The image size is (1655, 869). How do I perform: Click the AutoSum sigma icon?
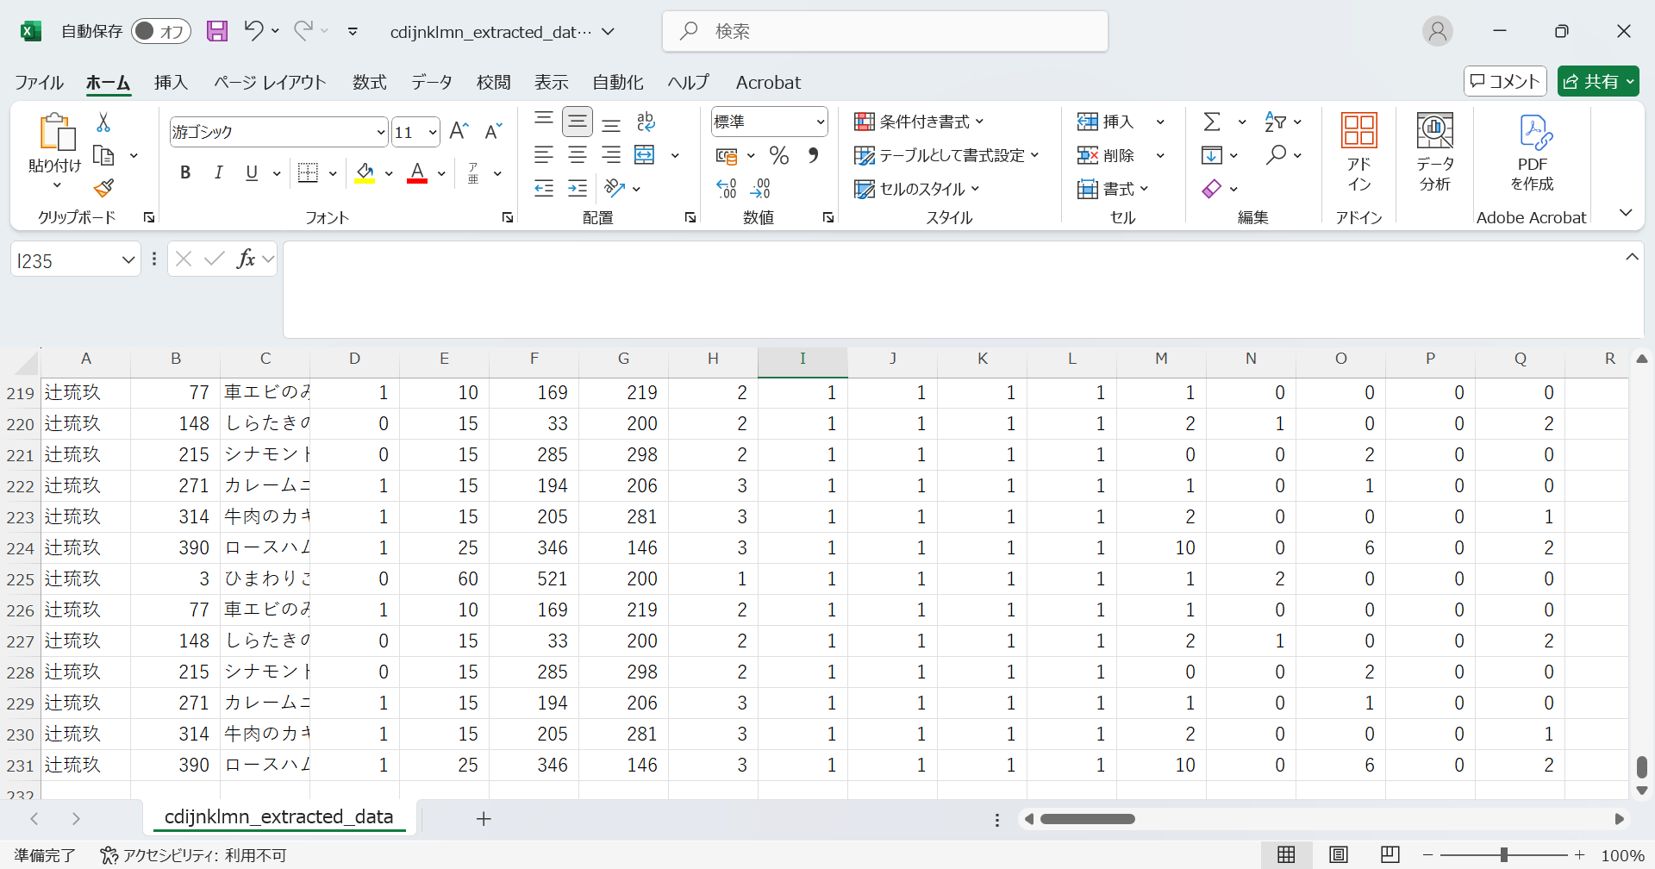(1212, 122)
